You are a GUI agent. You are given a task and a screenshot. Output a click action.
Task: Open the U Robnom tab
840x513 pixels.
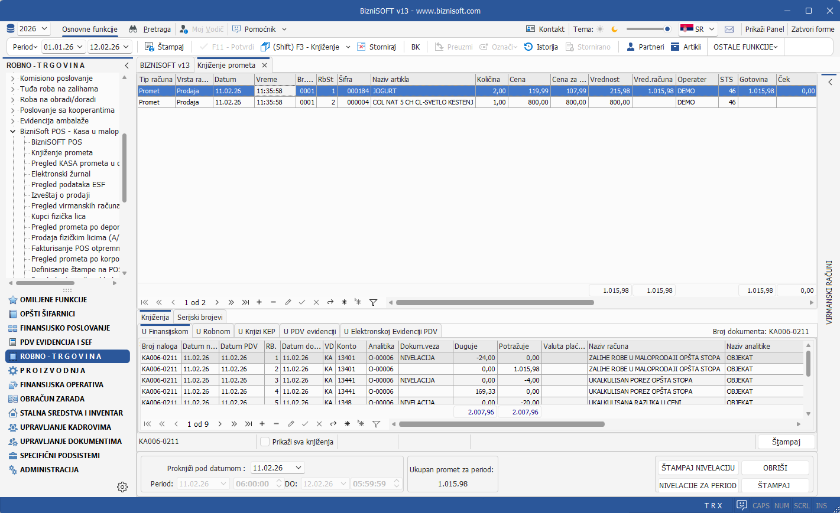(x=213, y=331)
